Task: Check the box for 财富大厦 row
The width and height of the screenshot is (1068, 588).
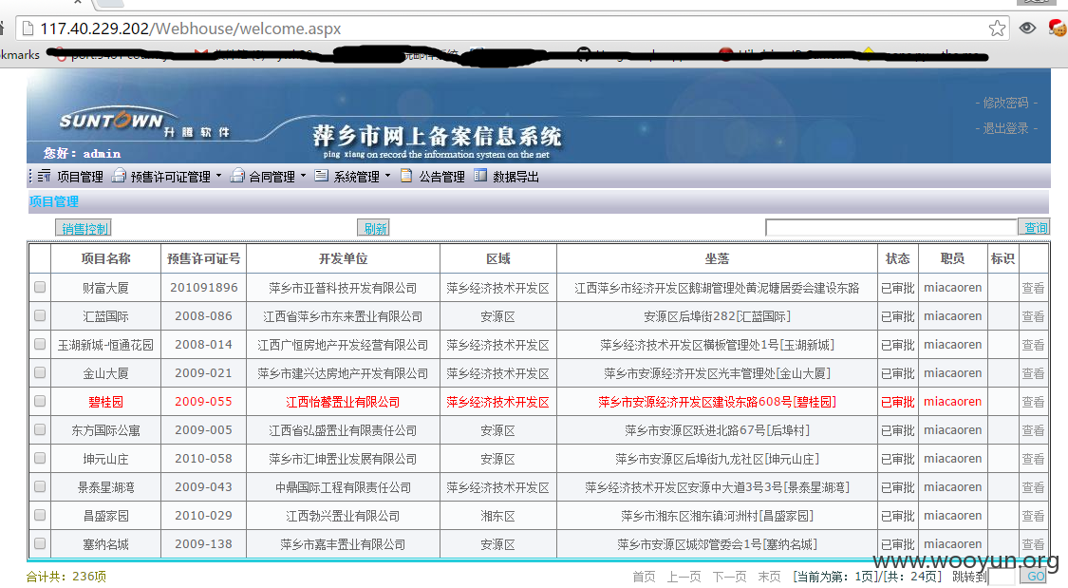Action: click(40, 287)
